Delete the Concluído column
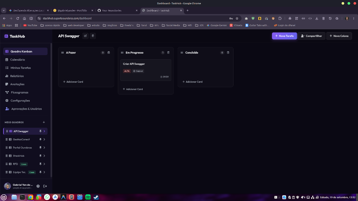 228,53
